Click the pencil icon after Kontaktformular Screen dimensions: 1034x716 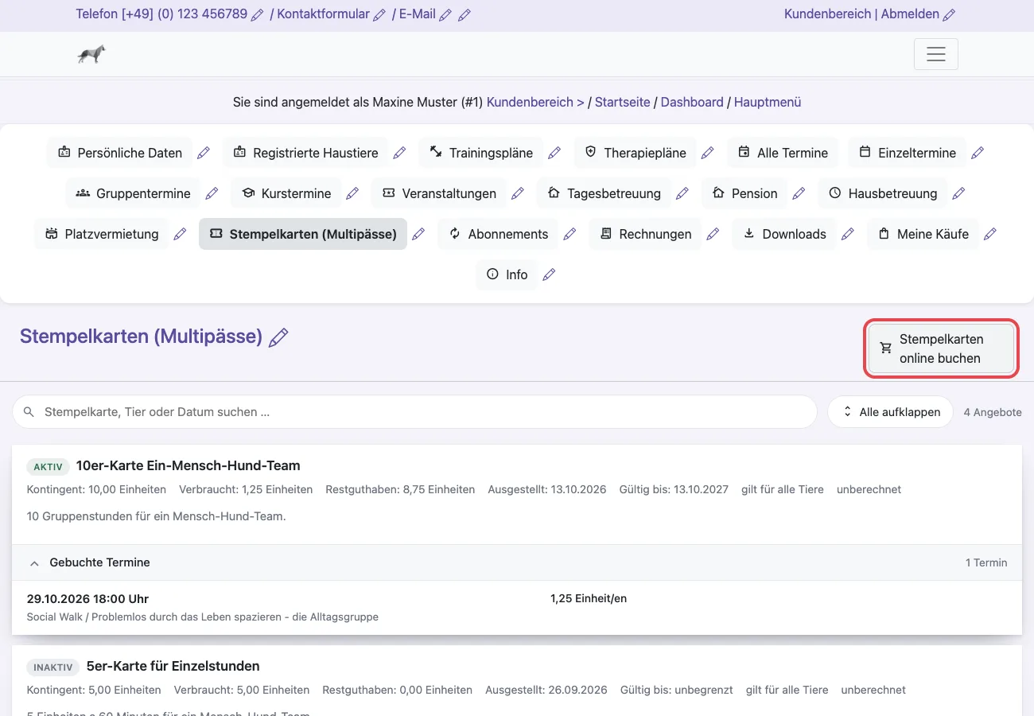point(379,15)
